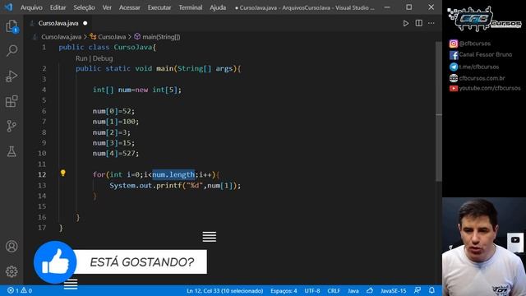The width and height of the screenshot is (526, 296).
Task: Click the feedback icon in status bar
Action: click(418, 290)
